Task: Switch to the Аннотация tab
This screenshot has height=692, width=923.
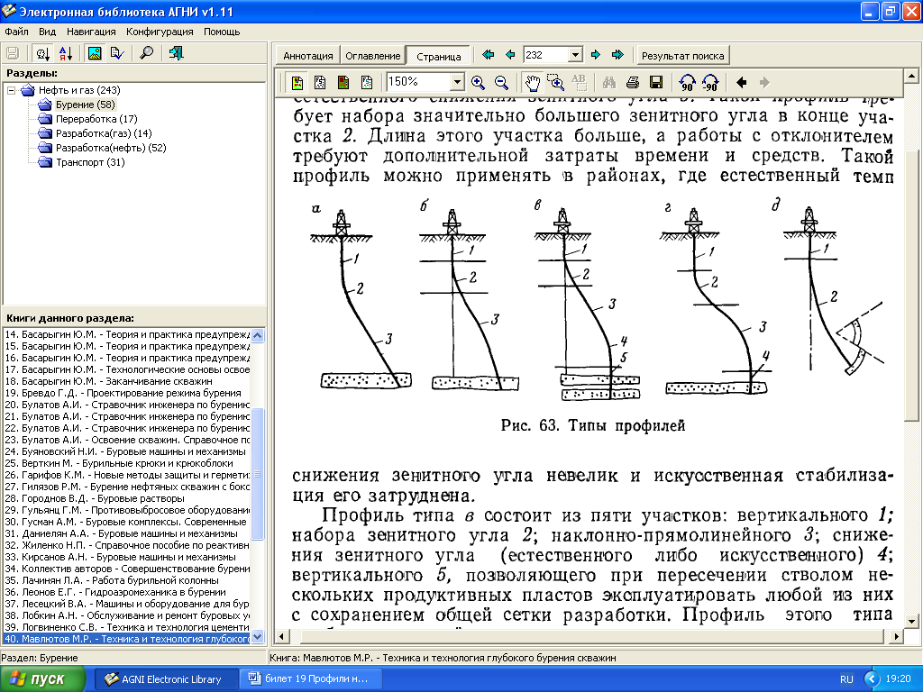Action: click(x=308, y=56)
